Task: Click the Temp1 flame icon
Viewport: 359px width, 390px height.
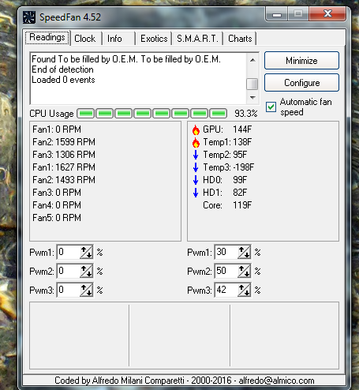Action: coord(196,142)
